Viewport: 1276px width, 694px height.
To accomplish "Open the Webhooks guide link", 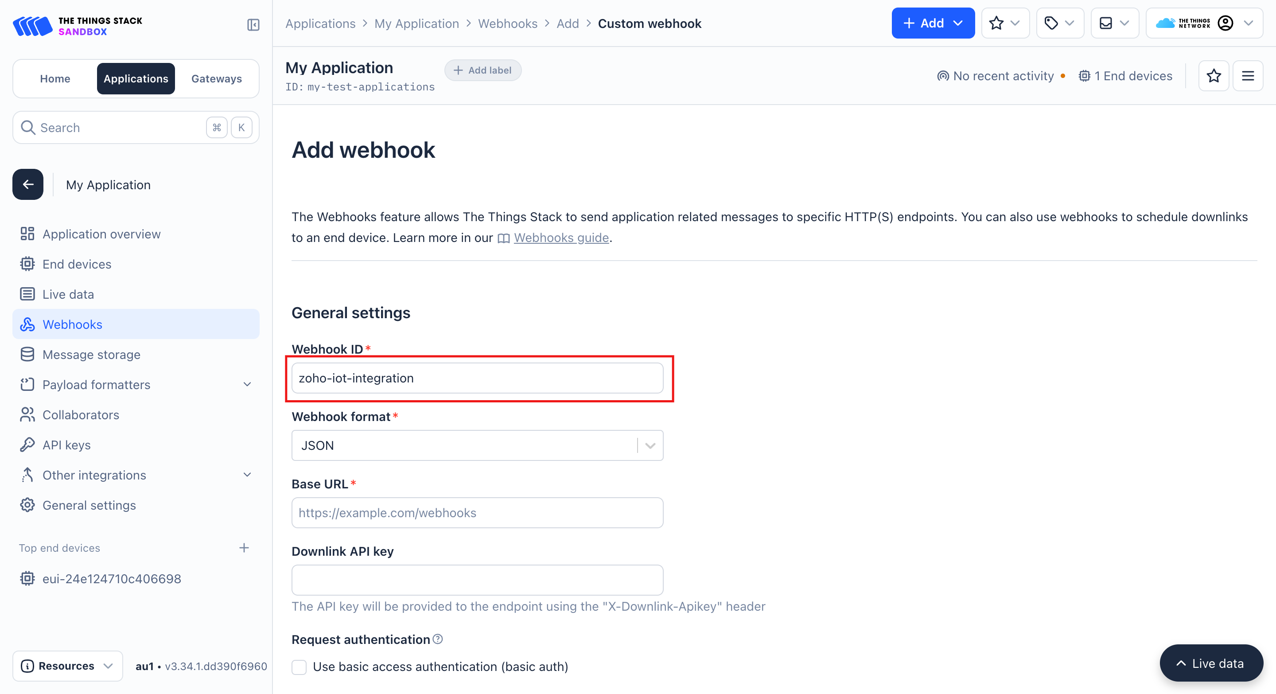I will coord(561,238).
